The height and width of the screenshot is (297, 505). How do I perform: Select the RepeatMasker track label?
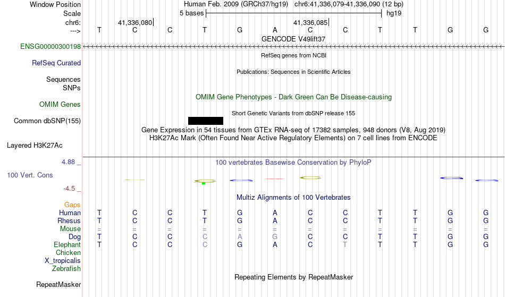(58, 284)
